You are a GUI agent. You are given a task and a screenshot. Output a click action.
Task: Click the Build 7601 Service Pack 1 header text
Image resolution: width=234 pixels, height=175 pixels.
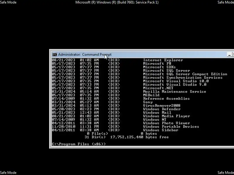(117, 2)
